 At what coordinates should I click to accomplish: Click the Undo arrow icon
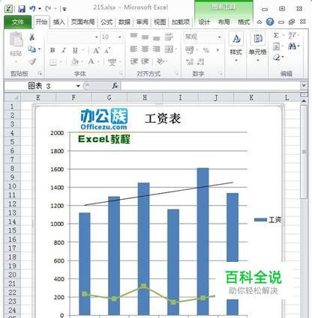pos(32,9)
